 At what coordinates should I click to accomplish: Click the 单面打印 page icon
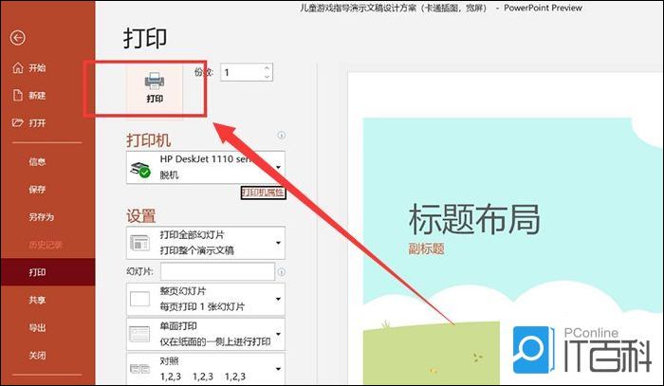coord(139,334)
